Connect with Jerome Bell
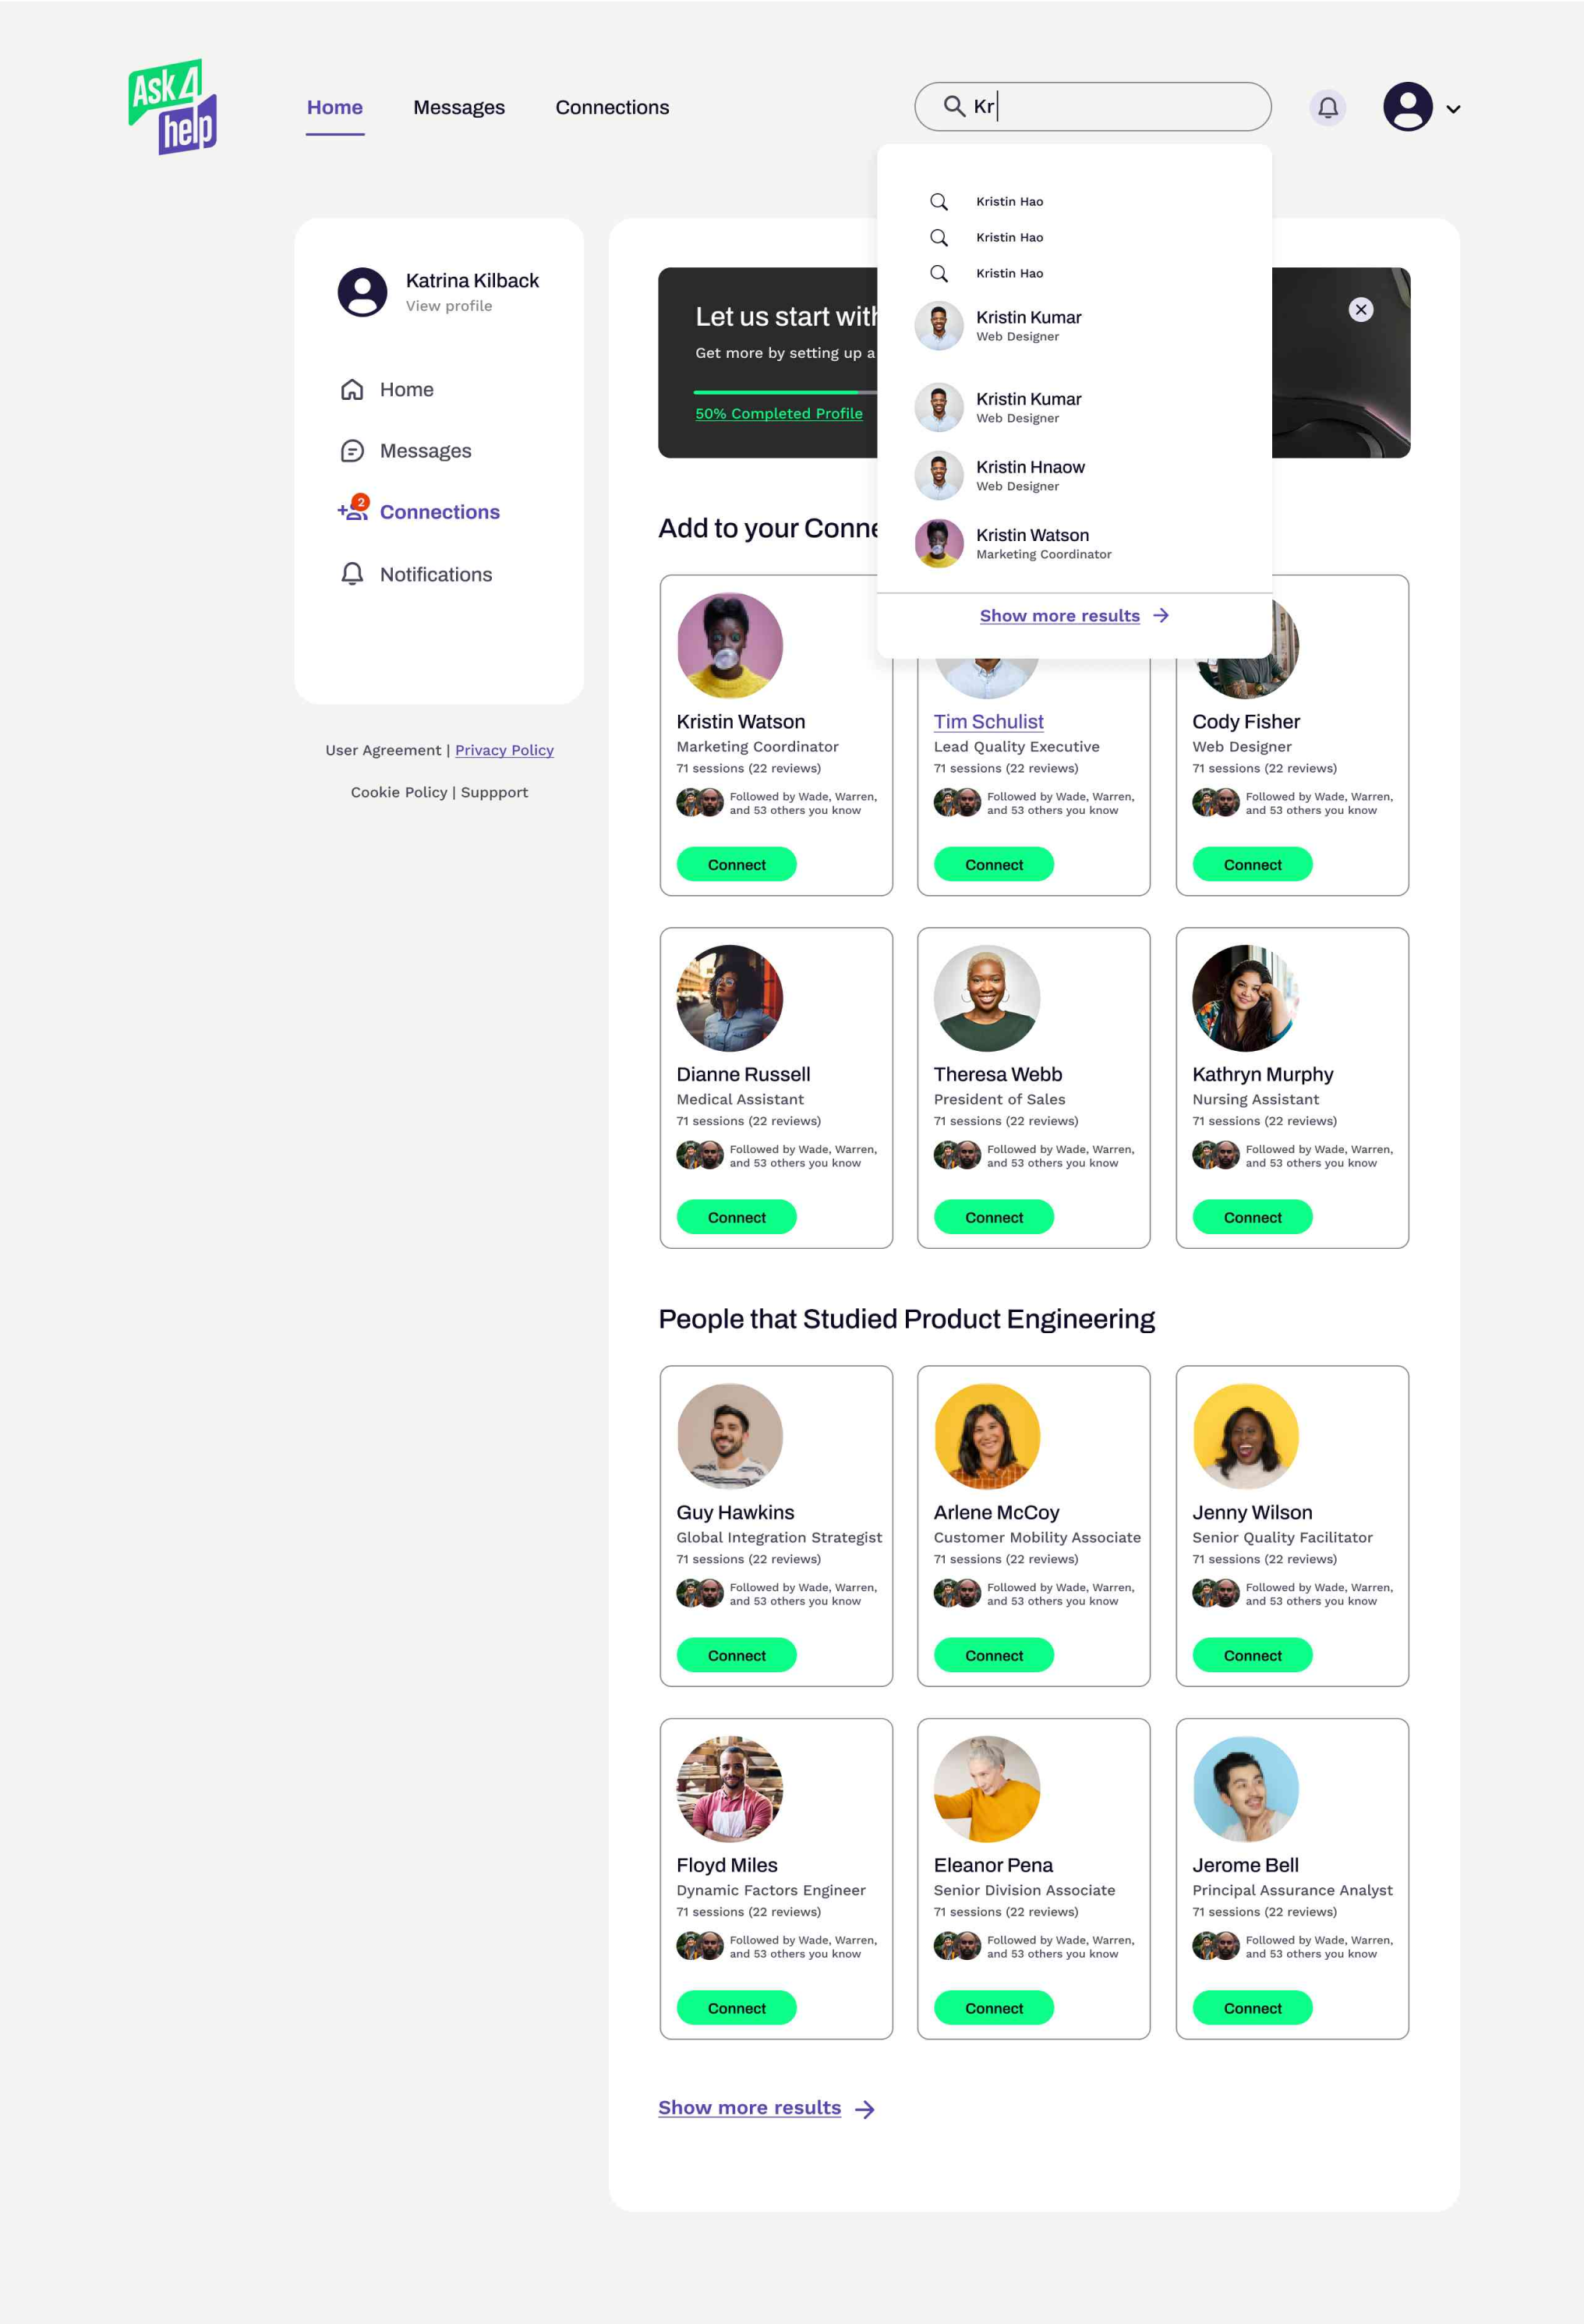 (1252, 2008)
